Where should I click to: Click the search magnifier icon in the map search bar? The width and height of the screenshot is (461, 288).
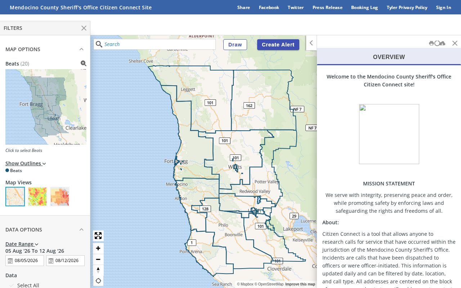(99, 44)
